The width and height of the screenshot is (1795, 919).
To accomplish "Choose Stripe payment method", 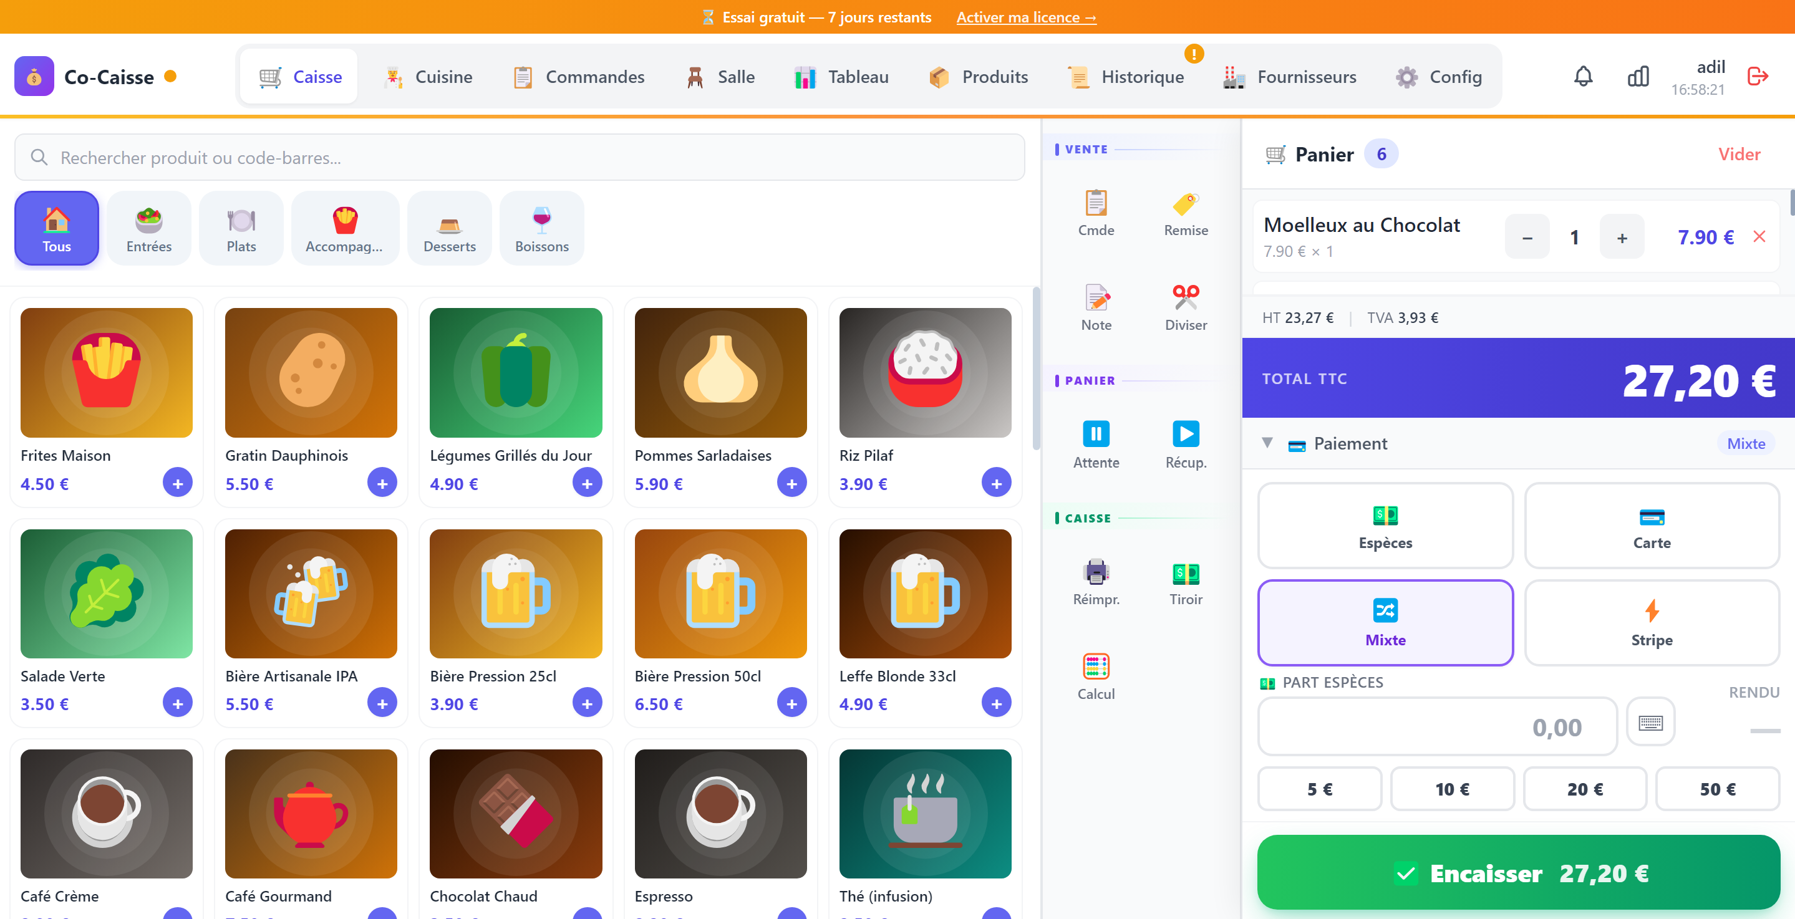I will 1651,623.
